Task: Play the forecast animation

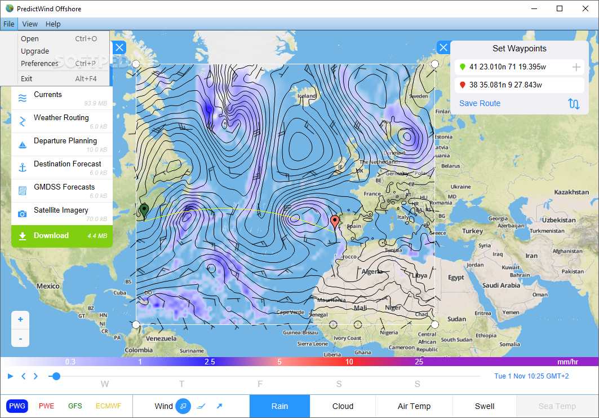Action: click(x=10, y=376)
